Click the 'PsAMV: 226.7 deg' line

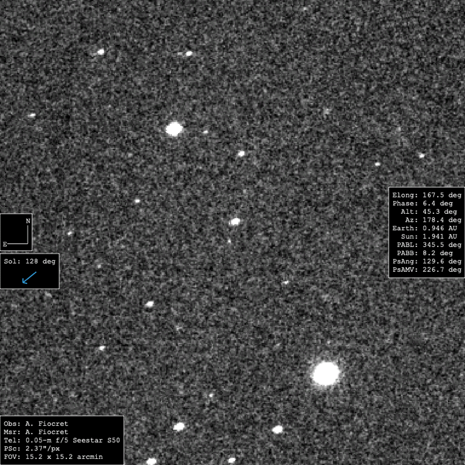click(x=427, y=270)
